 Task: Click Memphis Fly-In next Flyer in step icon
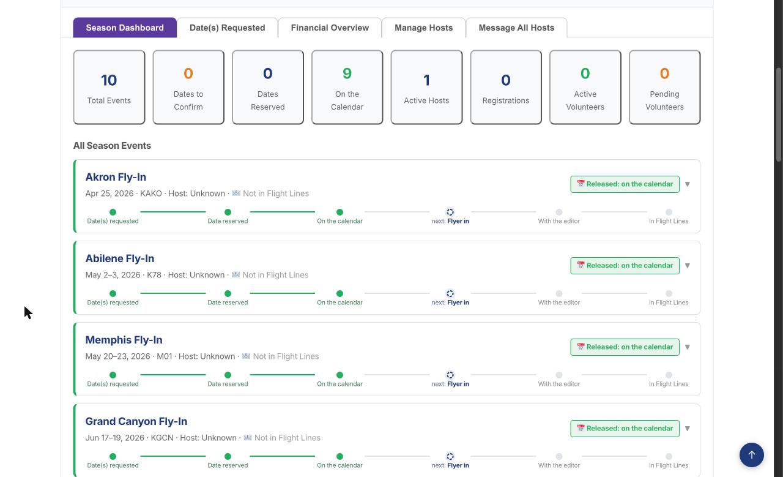(x=450, y=375)
